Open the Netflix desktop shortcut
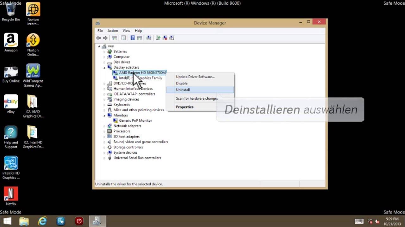 tap(11, 196)
